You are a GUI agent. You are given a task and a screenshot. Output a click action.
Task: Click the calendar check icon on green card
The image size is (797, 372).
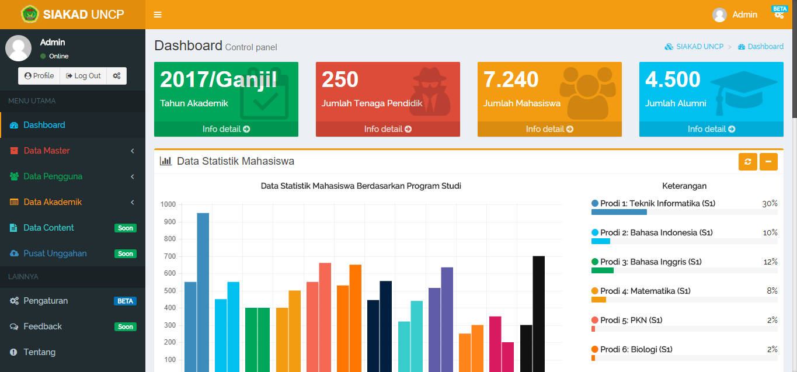(264, 95)
